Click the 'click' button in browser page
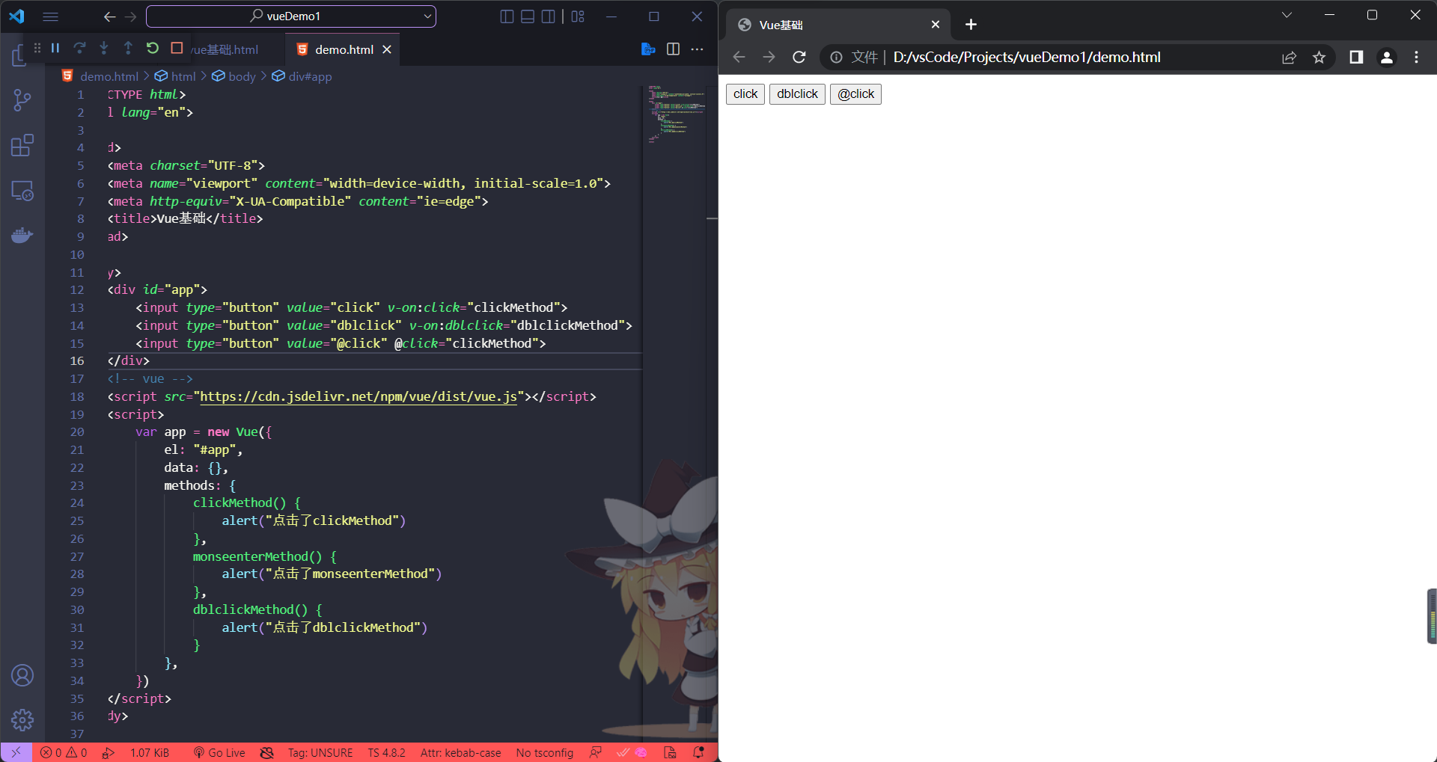 (745, 93)
